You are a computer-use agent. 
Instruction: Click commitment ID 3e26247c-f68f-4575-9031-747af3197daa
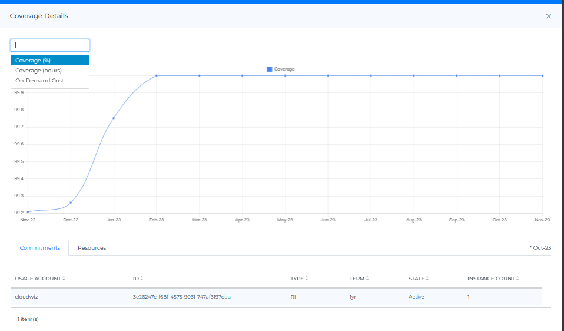[x=181, y=297]
